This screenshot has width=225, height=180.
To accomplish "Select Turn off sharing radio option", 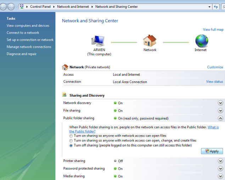I will point(71,145).
